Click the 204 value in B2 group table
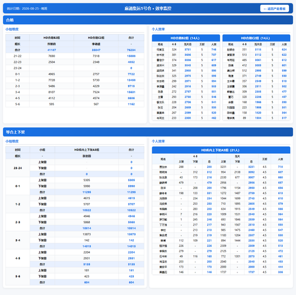Viewport: 296px width, 295px height. pyautogui.click(x=174, y=107)
